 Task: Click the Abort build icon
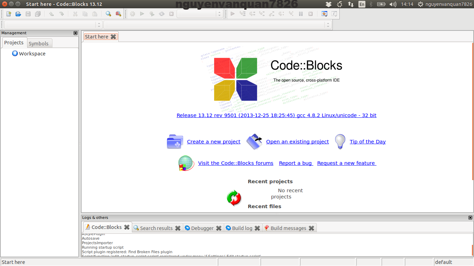pyautogui.click(x=171, y=14)
